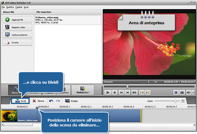Image resolution: width=197 pixels, height=134 pixels.
Task: Click the Aggiungi file button
Action: (x=17, y=19)
